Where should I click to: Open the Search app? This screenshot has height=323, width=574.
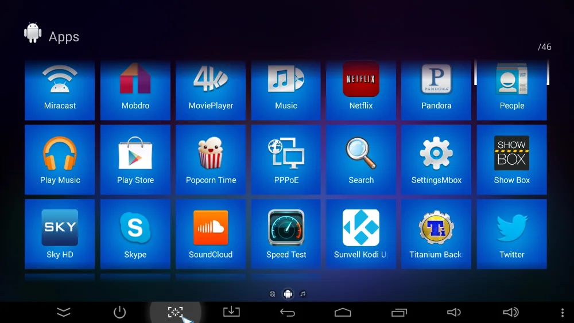coord(361,159)
